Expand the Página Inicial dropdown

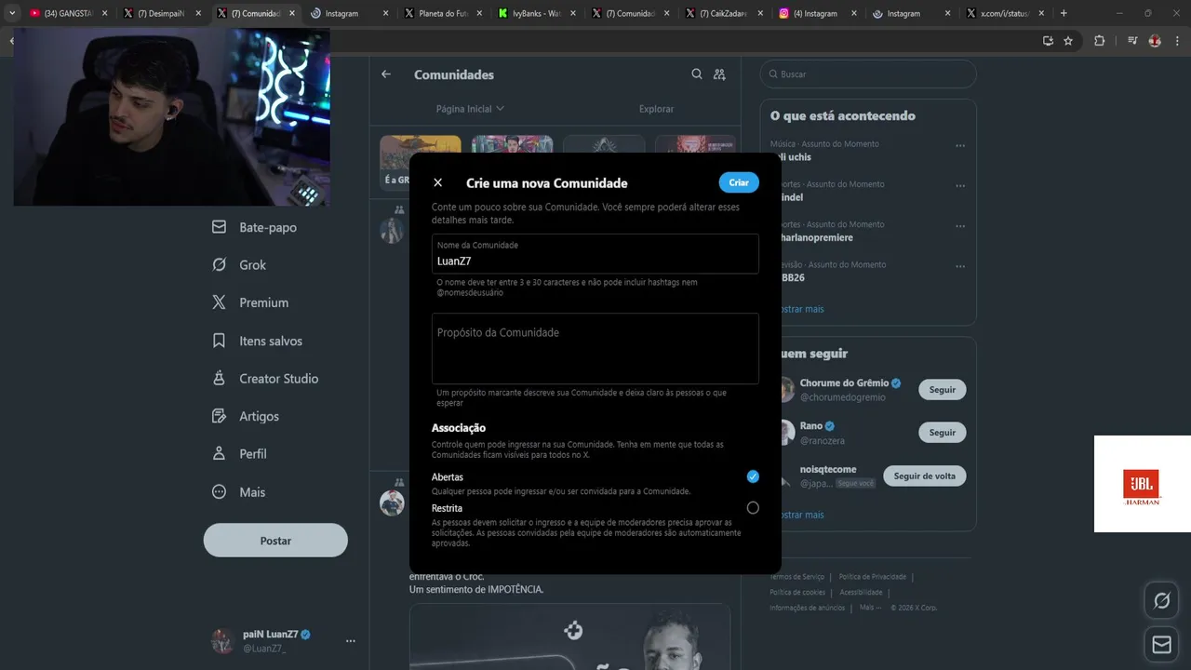point(470,109)
